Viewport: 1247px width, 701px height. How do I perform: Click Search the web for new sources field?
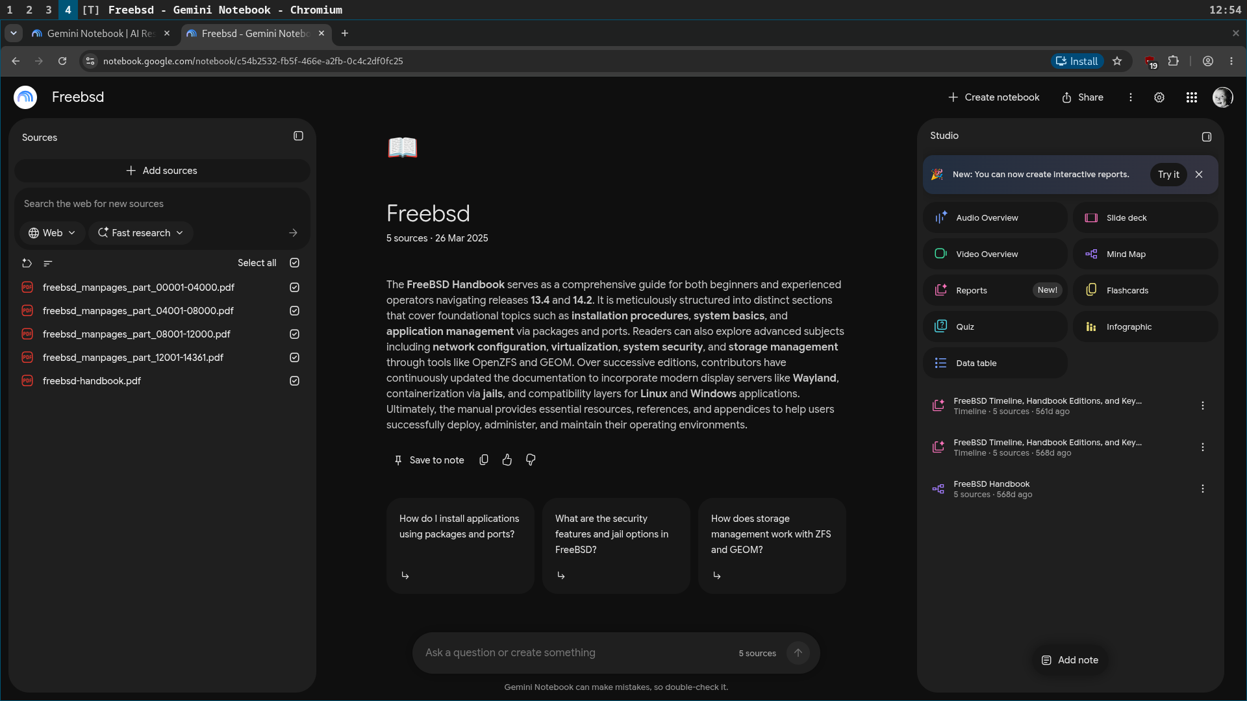click(x=162, y=204)
